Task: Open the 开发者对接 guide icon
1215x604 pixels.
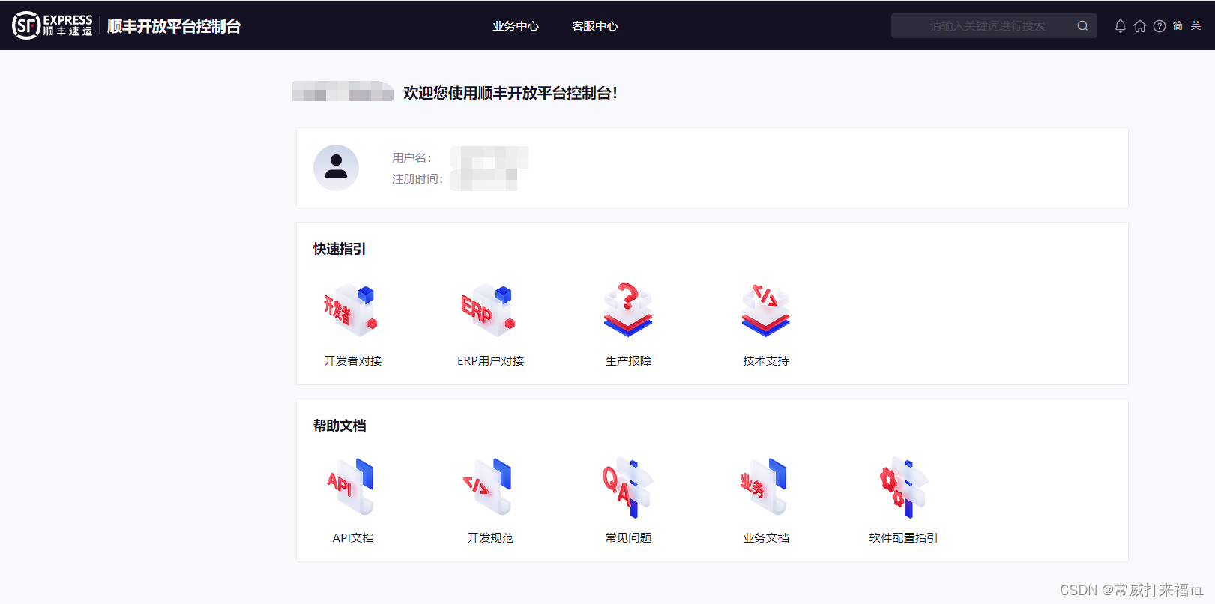Action: (351, 309)
